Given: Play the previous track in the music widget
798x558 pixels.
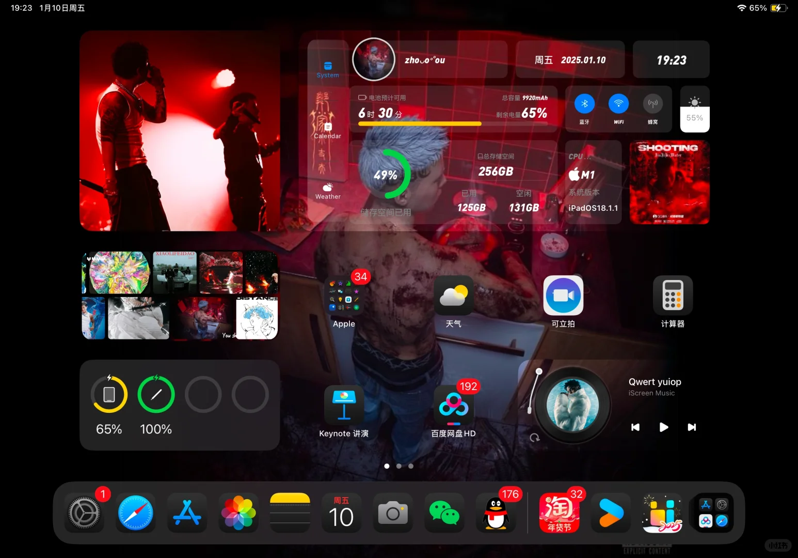Looking at the screenshot, I should pyautogui.click(x=635, y=427).
